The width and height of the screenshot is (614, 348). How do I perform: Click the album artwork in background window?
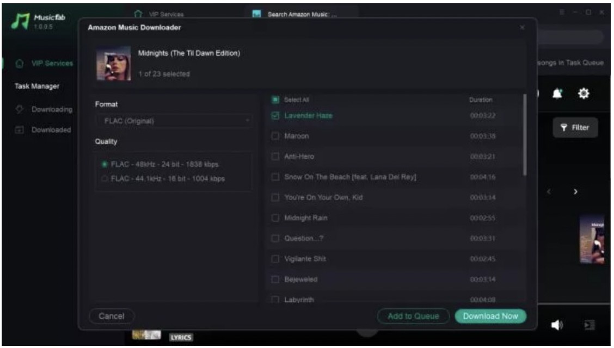click(592, 239)
